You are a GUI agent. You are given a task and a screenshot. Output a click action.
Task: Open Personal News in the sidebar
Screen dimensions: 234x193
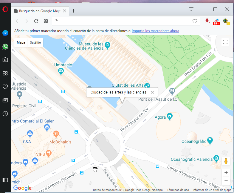click(5, 100)
